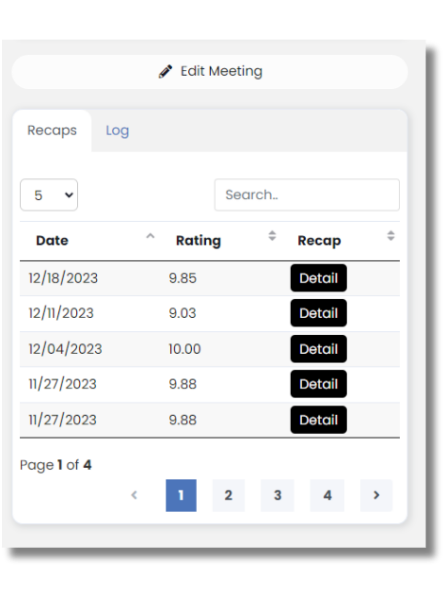The height and width of the screenshot is (614, 445).
Task: View Detail for 12/04/2023 meeting
Action: tap(318, 349)
